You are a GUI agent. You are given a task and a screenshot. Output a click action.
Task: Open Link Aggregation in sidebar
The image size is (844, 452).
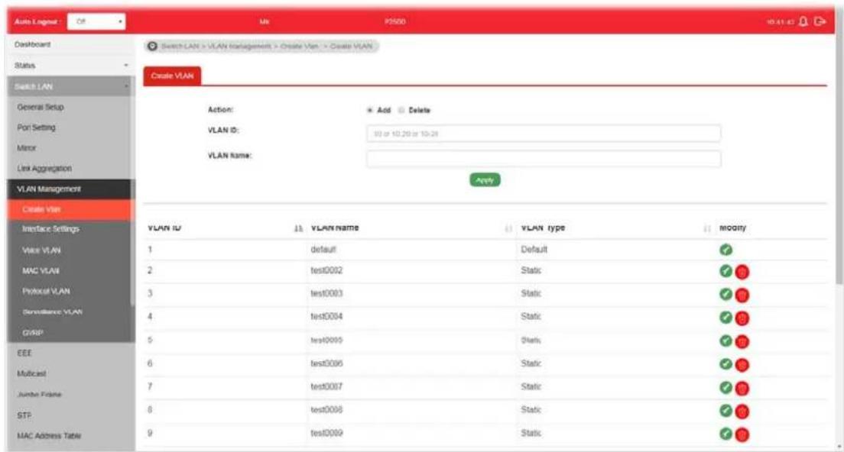[69, 169]
